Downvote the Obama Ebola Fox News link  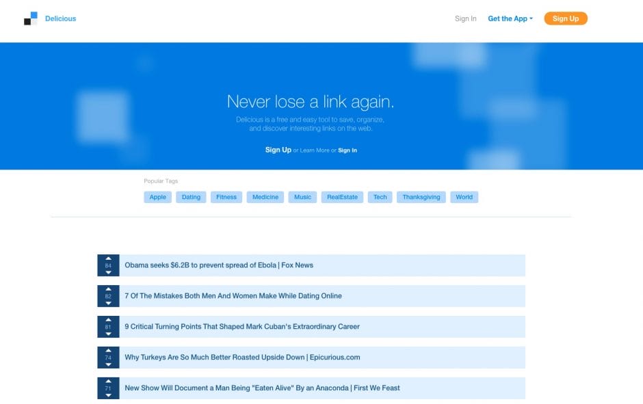pyautogui.click(x=108, y=272)
